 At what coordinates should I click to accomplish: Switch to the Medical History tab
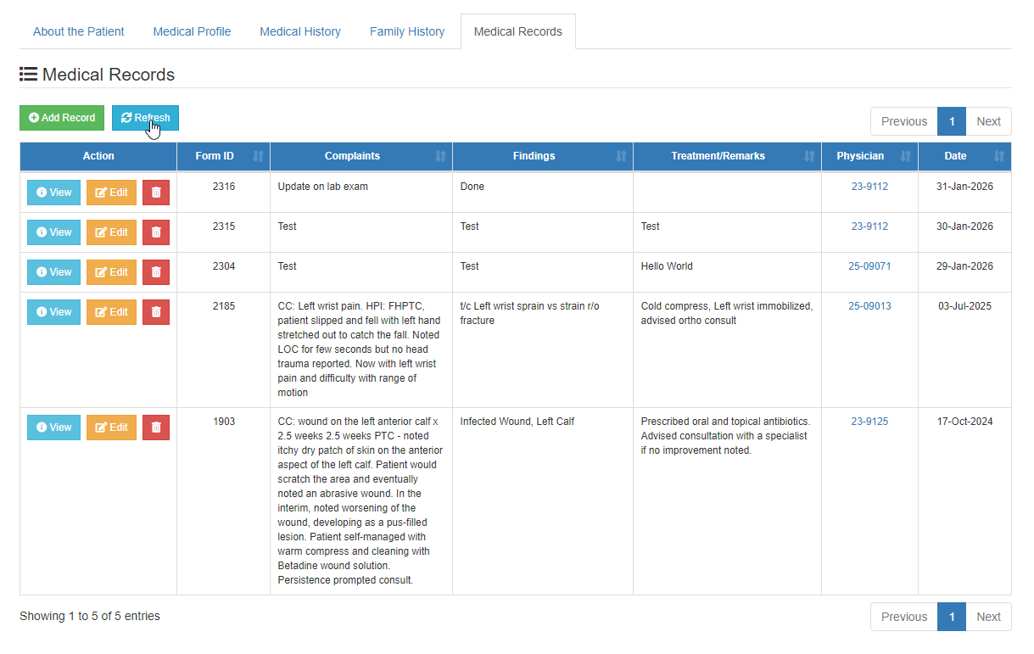pos(300,31)
